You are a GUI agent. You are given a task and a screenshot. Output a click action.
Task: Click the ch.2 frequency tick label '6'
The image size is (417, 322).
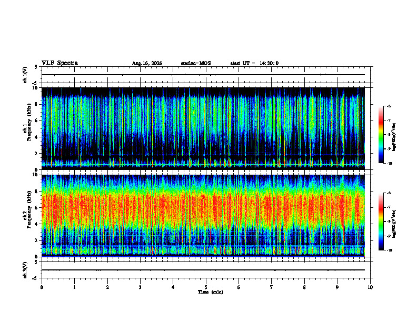37,208
